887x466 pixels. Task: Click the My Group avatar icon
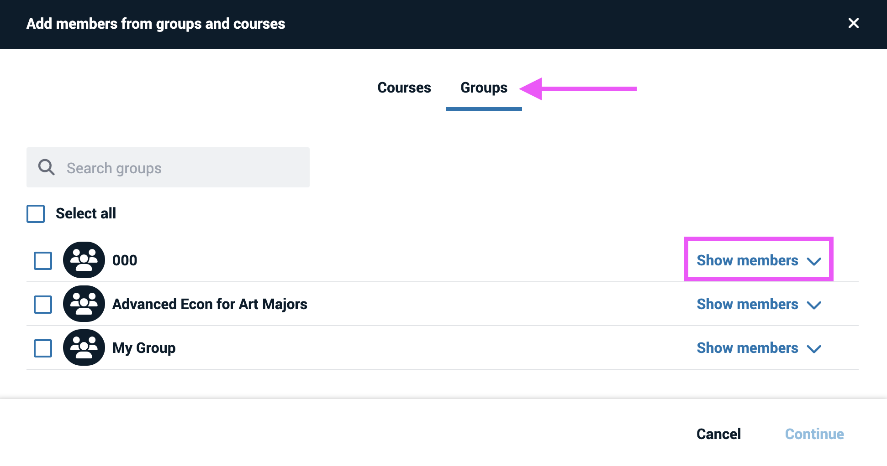click(x=84, y=347)
